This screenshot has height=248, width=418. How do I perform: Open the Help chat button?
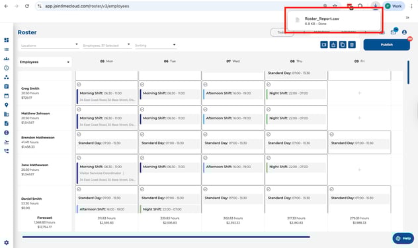403,238
